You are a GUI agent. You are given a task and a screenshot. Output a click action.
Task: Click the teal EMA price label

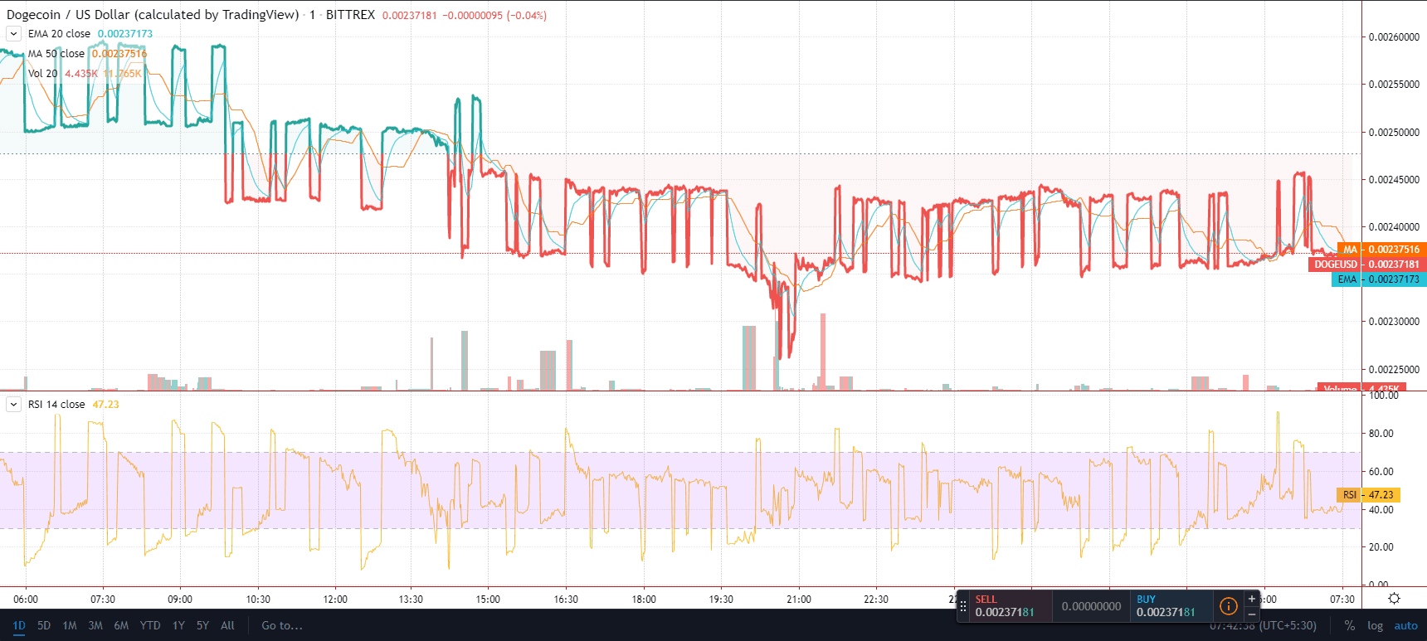click(x=1379, y=279)
